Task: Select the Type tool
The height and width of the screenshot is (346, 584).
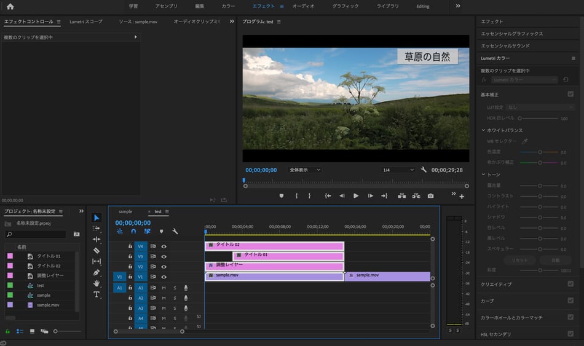Action: (x=97, y=294)
